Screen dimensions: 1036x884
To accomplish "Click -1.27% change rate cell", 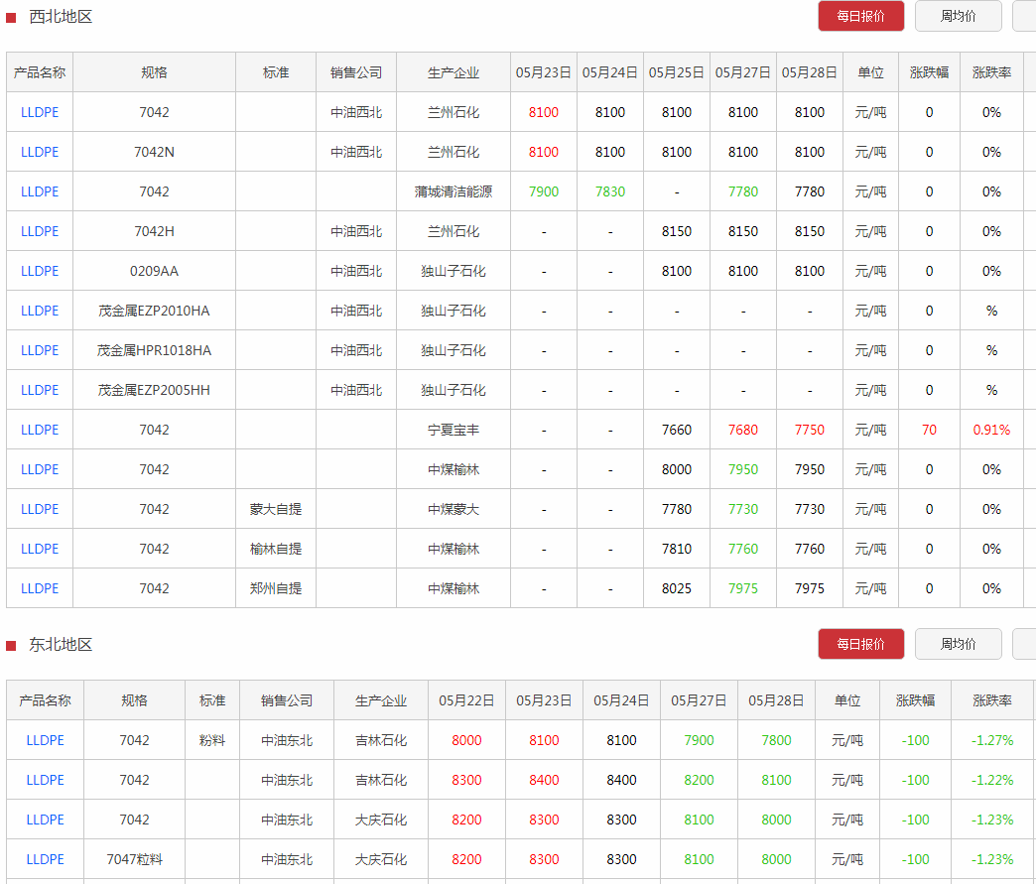I will 992,740.
